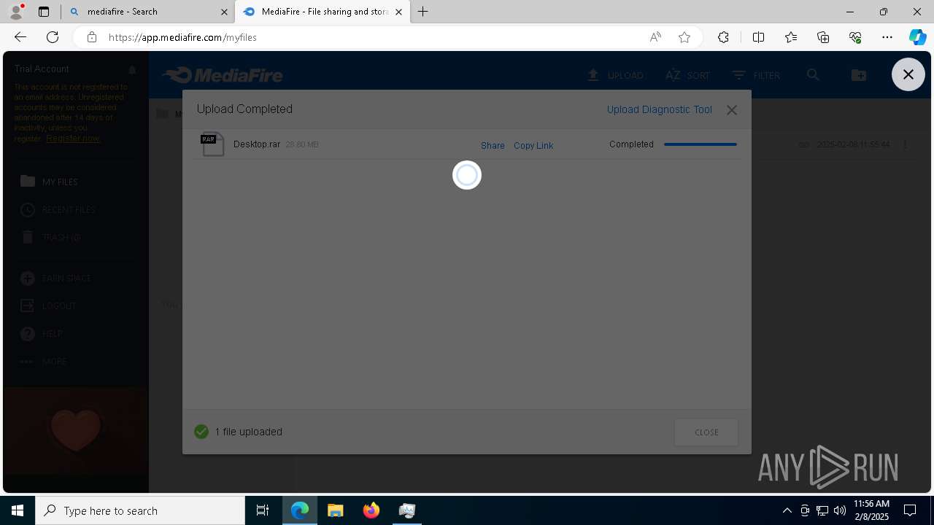
Task: Open the Favorites list icon
Action: [791, 37]
